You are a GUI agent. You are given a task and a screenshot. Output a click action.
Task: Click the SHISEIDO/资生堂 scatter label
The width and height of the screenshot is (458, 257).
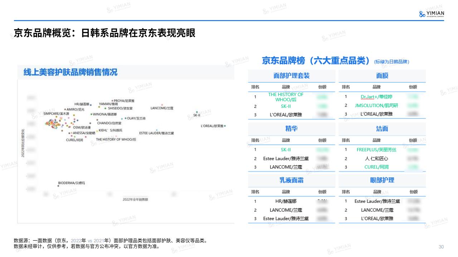click(x=120, y=108)
